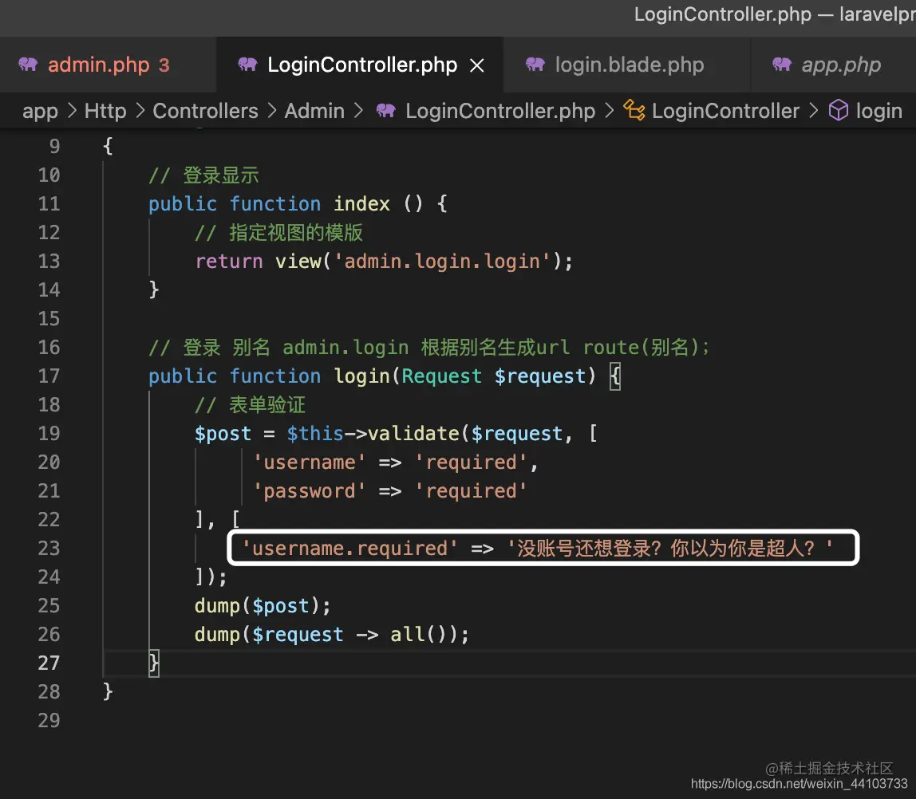916x799 pixels.
Task: Click the 'password' key on line 21
Action: [309, 491]
